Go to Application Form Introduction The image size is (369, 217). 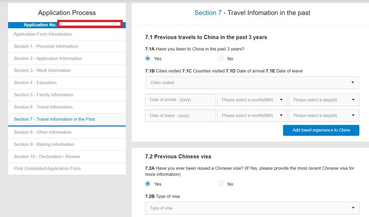[43, 34]
